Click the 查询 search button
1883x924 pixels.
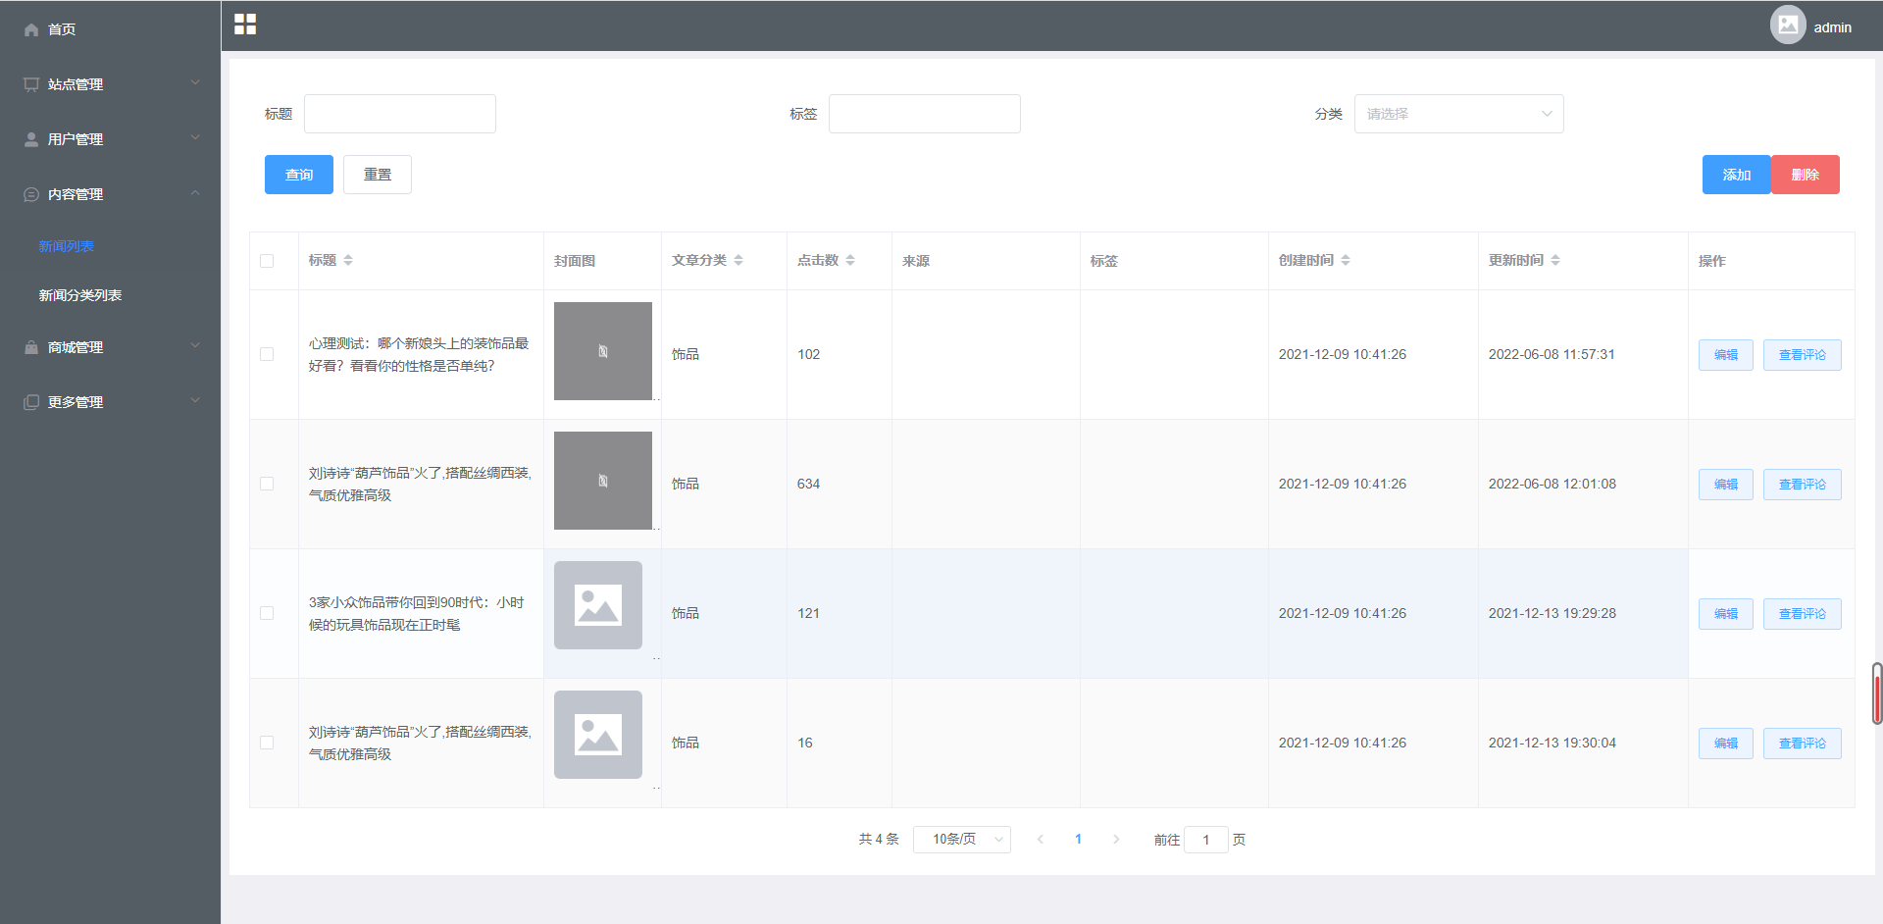(299, 175)
